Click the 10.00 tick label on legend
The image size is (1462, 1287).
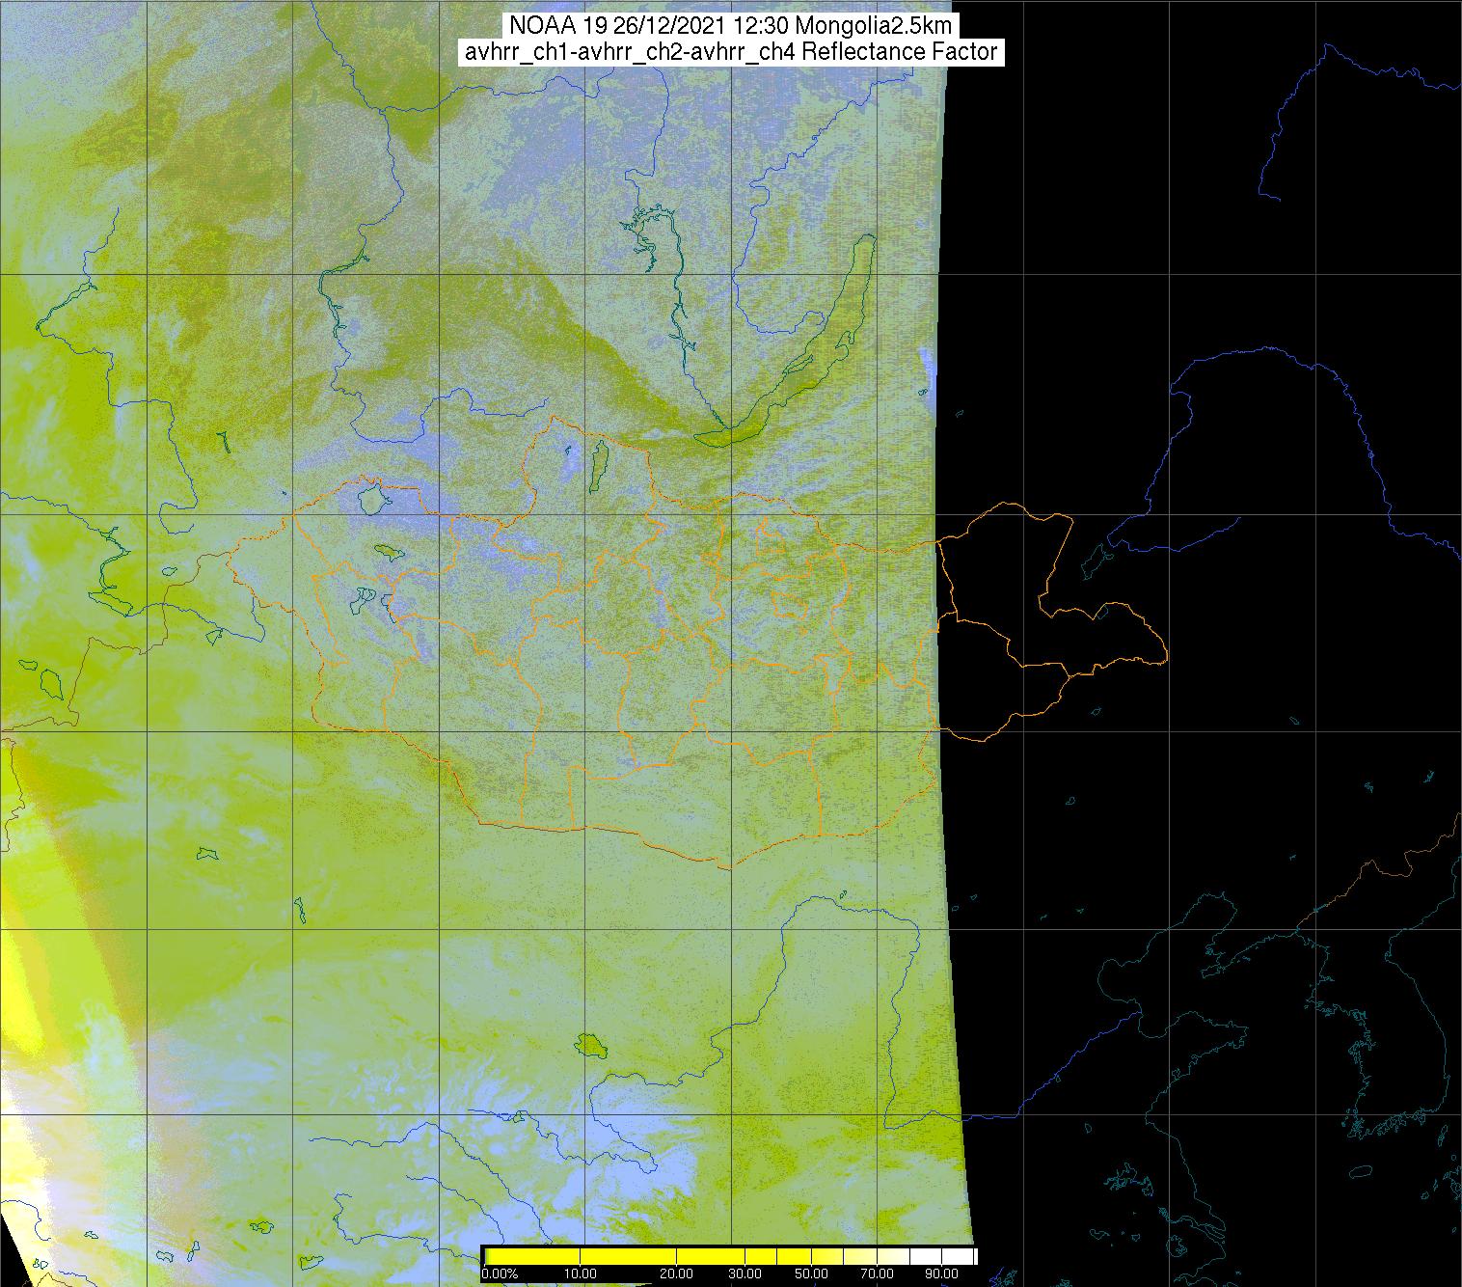point(580,1273)
